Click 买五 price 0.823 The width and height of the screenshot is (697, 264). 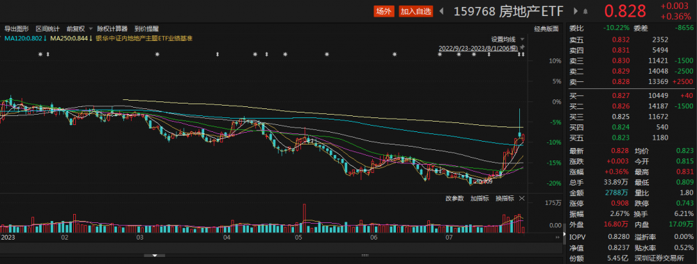coord(620,138)
